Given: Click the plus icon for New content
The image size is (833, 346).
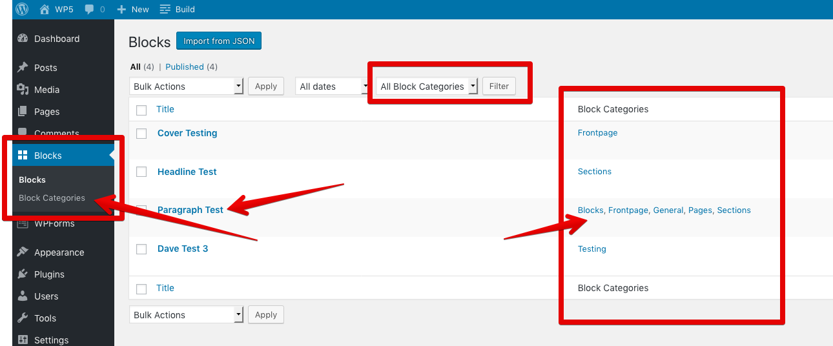Looking at the screenshot, I should [121, 9].
